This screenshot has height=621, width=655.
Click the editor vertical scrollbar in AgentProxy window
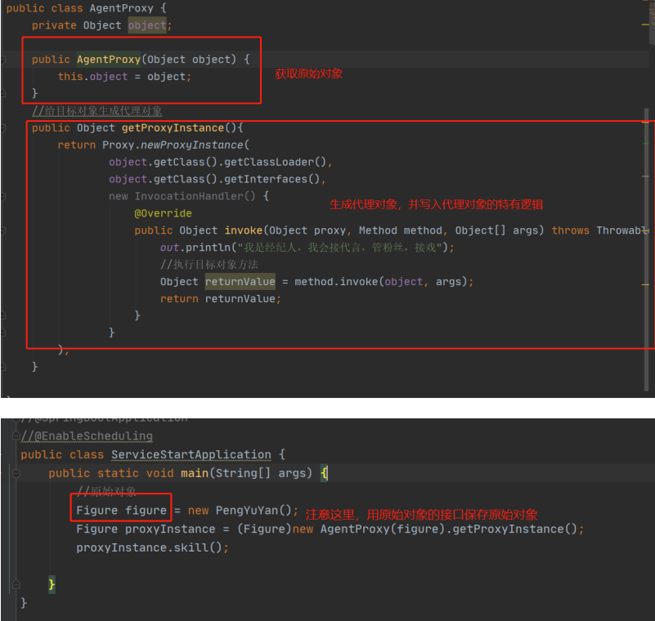point(647,250)
